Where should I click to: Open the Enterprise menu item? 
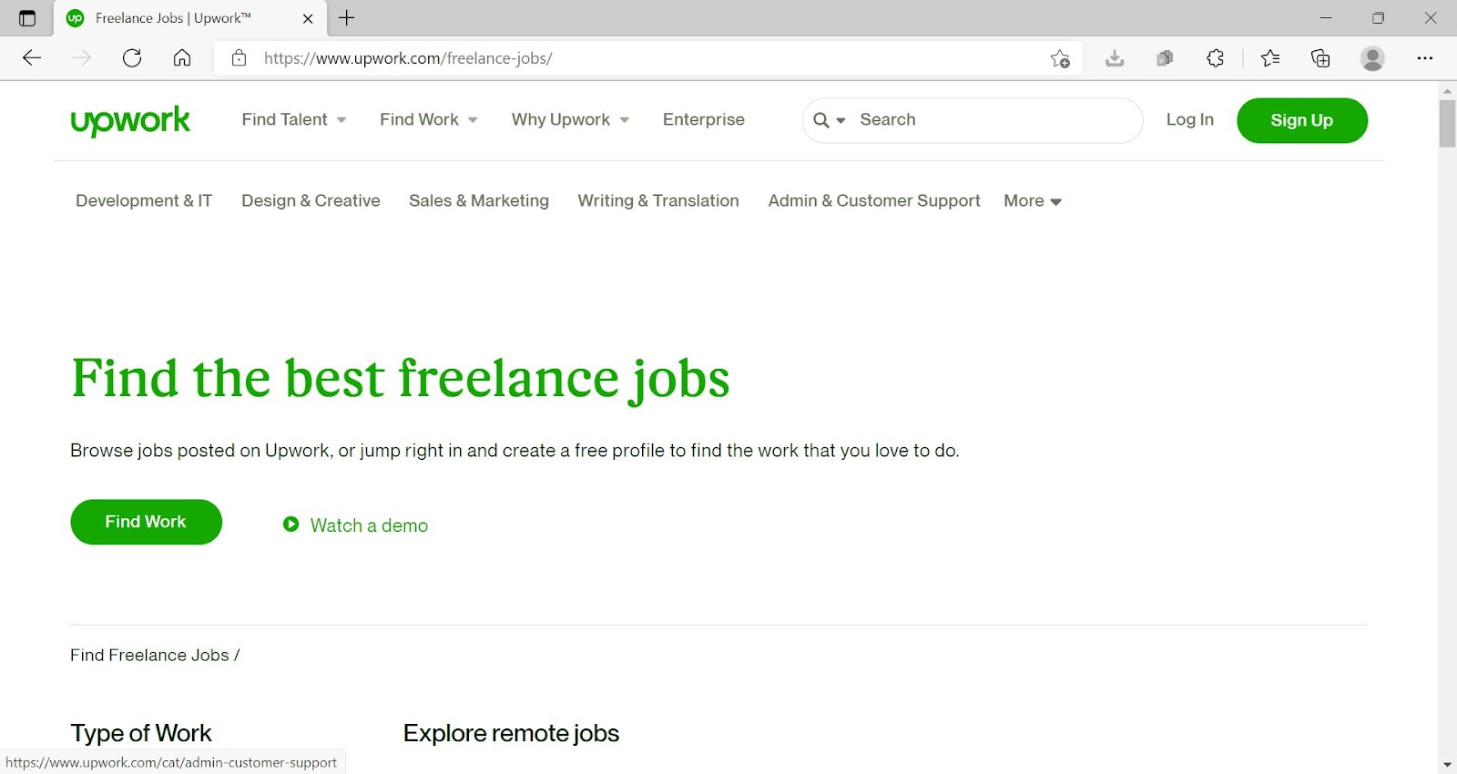[704, 119]
